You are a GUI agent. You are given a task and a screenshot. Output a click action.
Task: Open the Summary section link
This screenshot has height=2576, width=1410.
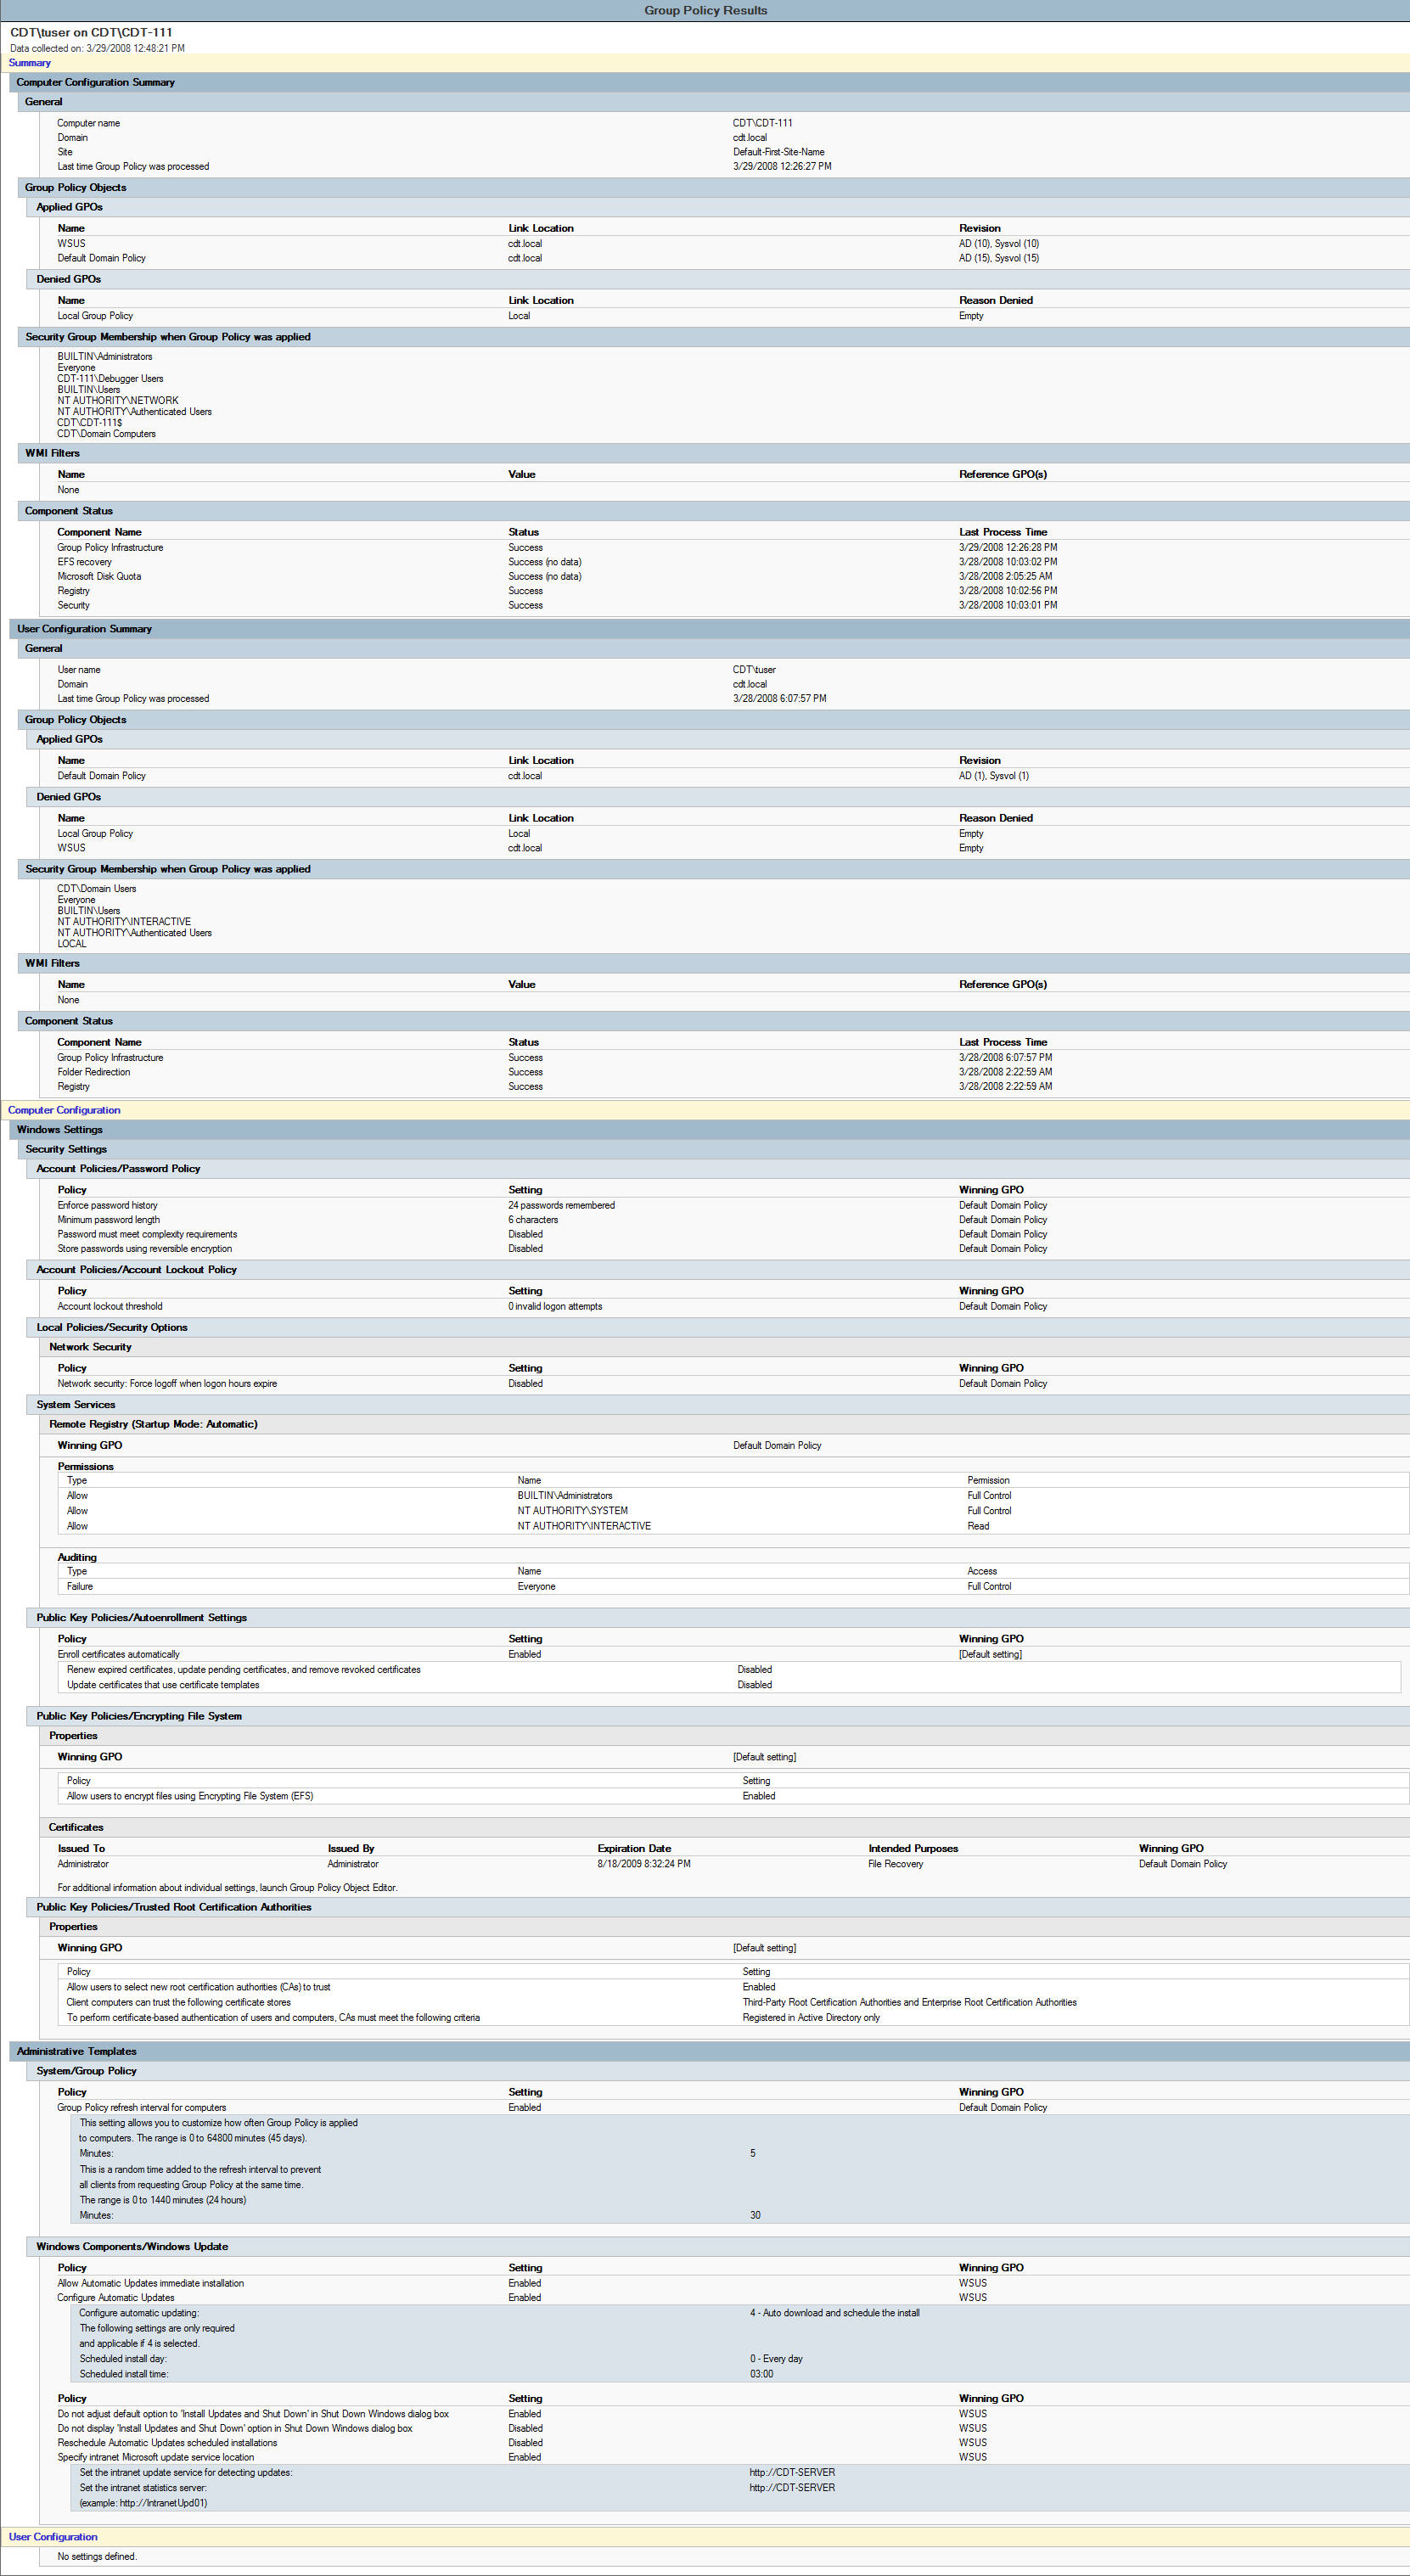click(x=30, y=62)
